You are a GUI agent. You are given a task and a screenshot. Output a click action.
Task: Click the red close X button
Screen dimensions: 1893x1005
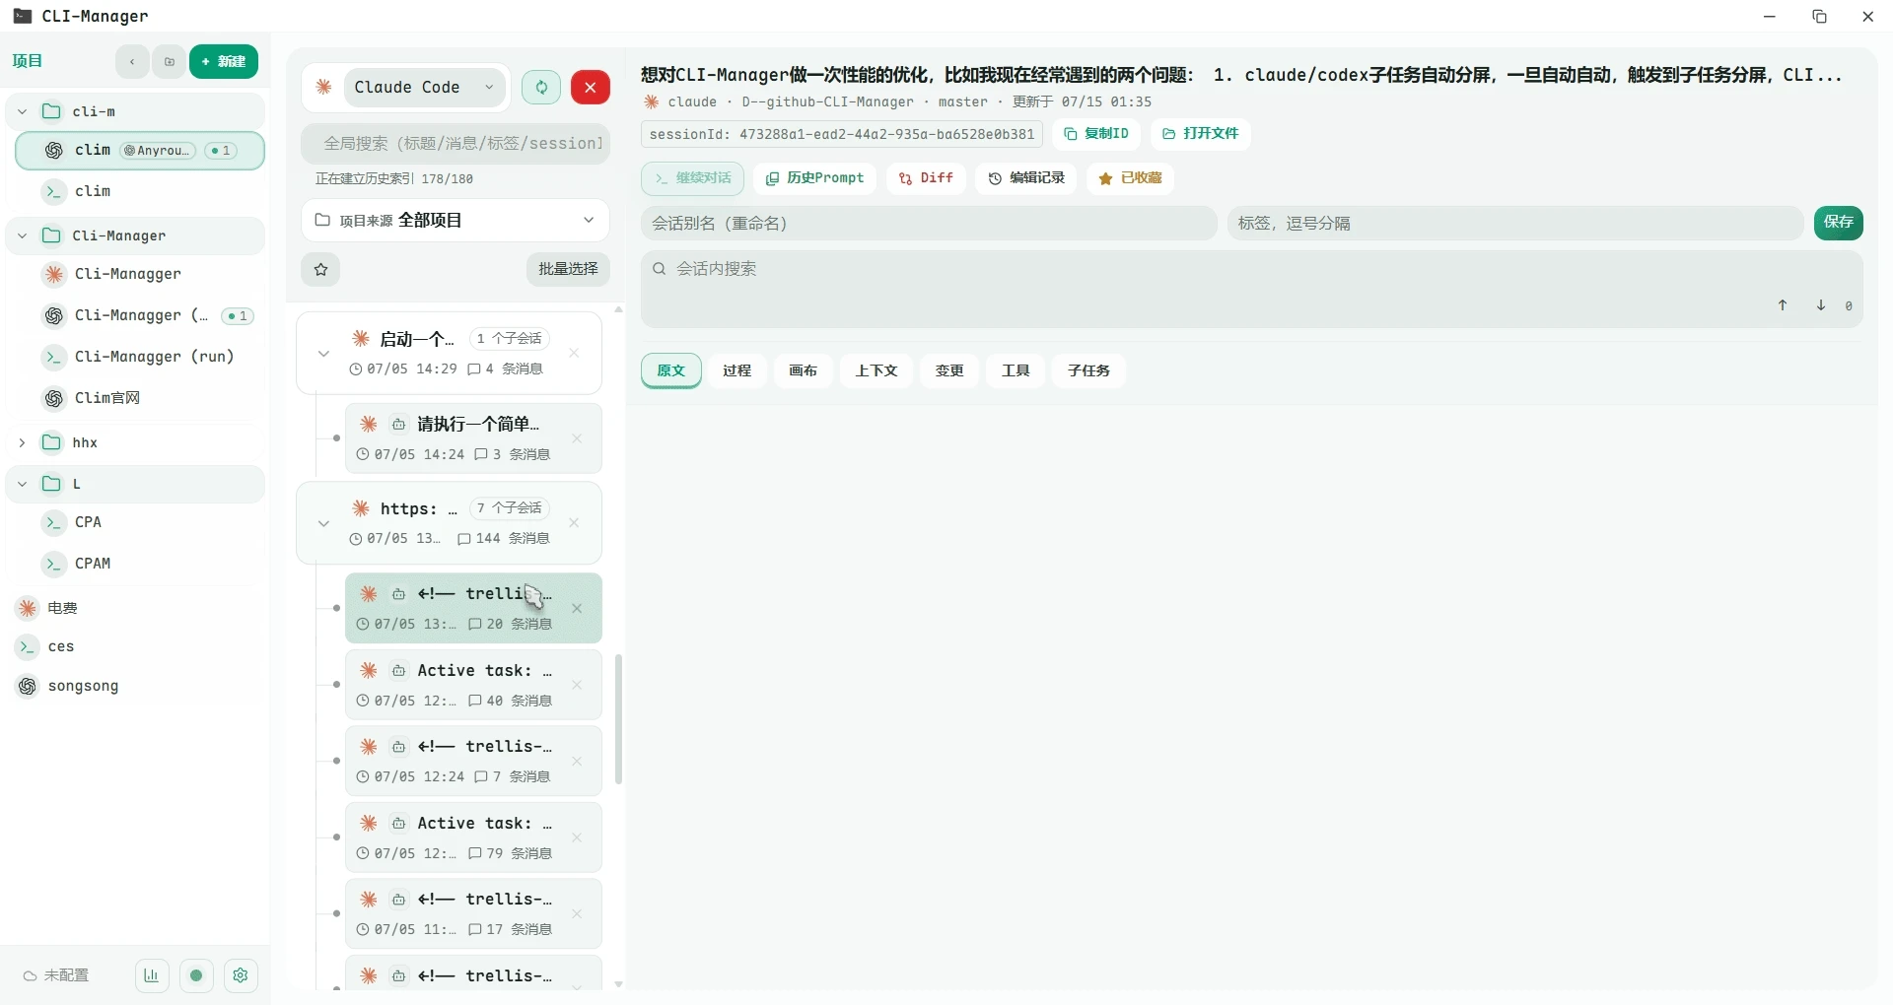coord(591,87)
